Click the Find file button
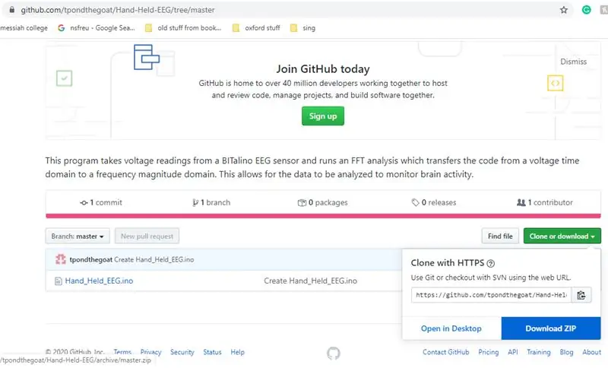The width and height of the screenshot is (608, 368). click(x=500, y=236)
